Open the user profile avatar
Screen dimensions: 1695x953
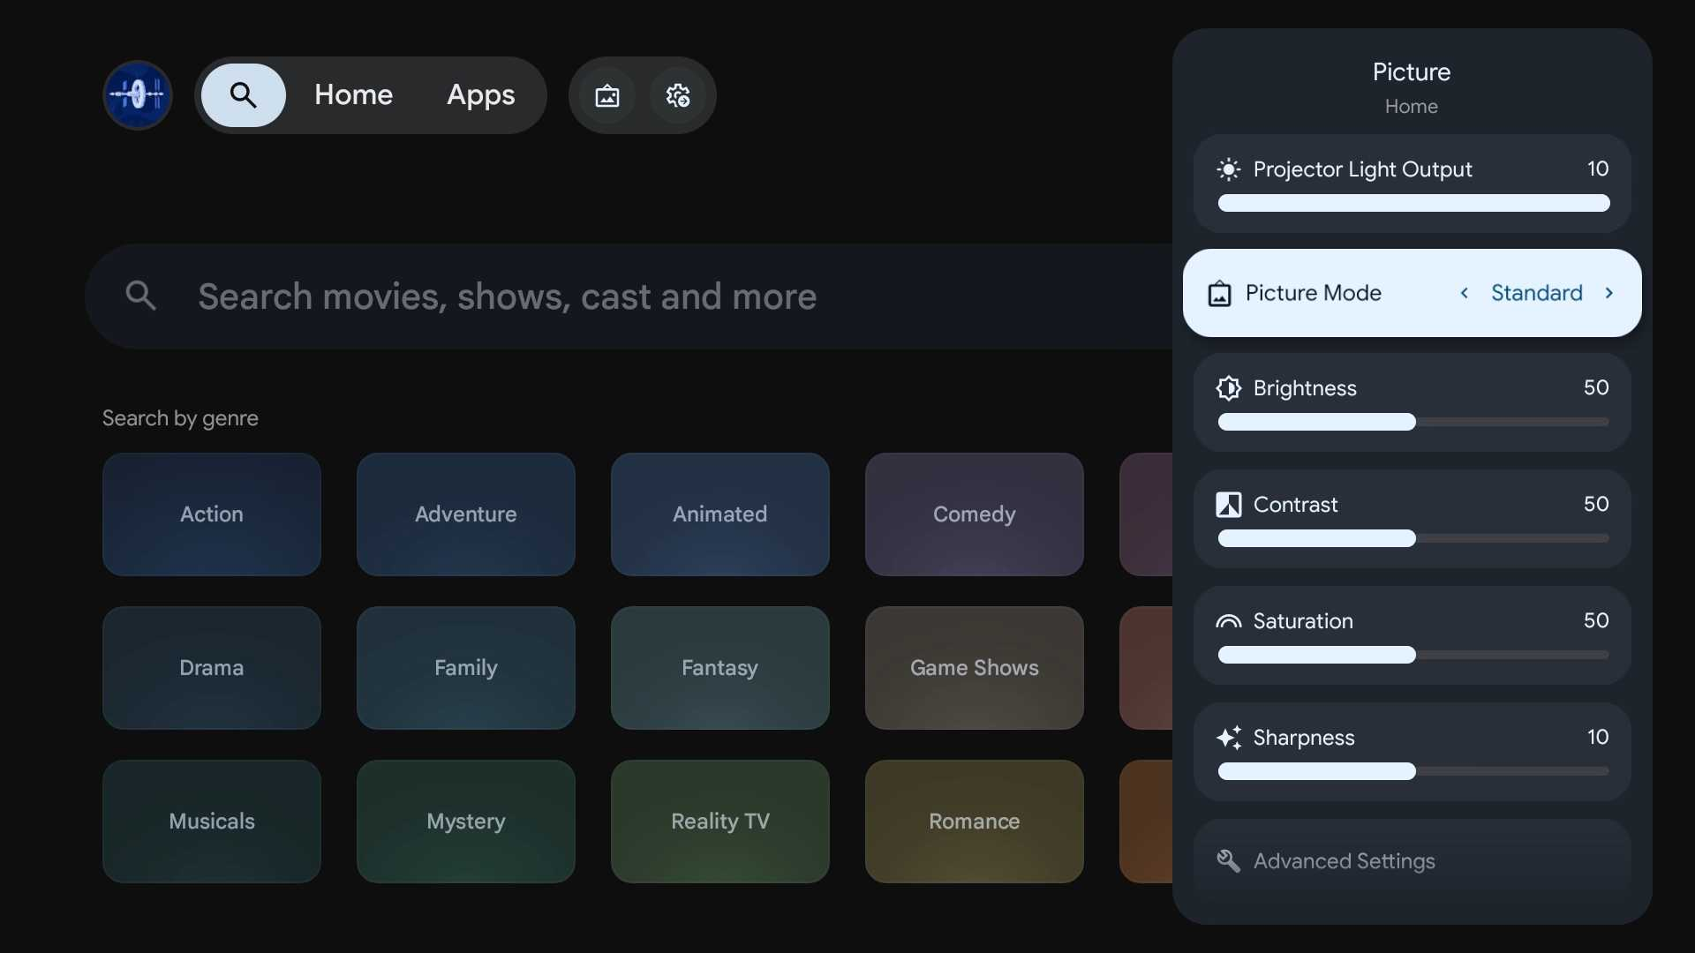pos(138,95)
